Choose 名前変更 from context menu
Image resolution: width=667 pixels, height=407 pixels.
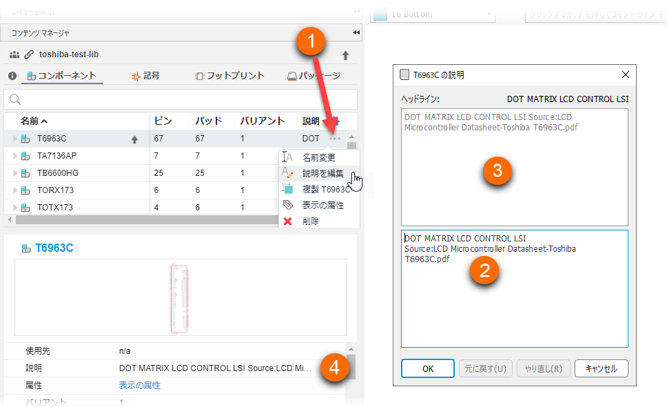coord(319,157)
